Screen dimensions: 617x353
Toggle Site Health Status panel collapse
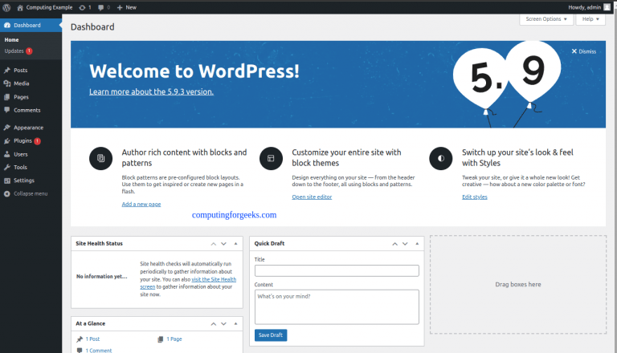pos(235,244)
